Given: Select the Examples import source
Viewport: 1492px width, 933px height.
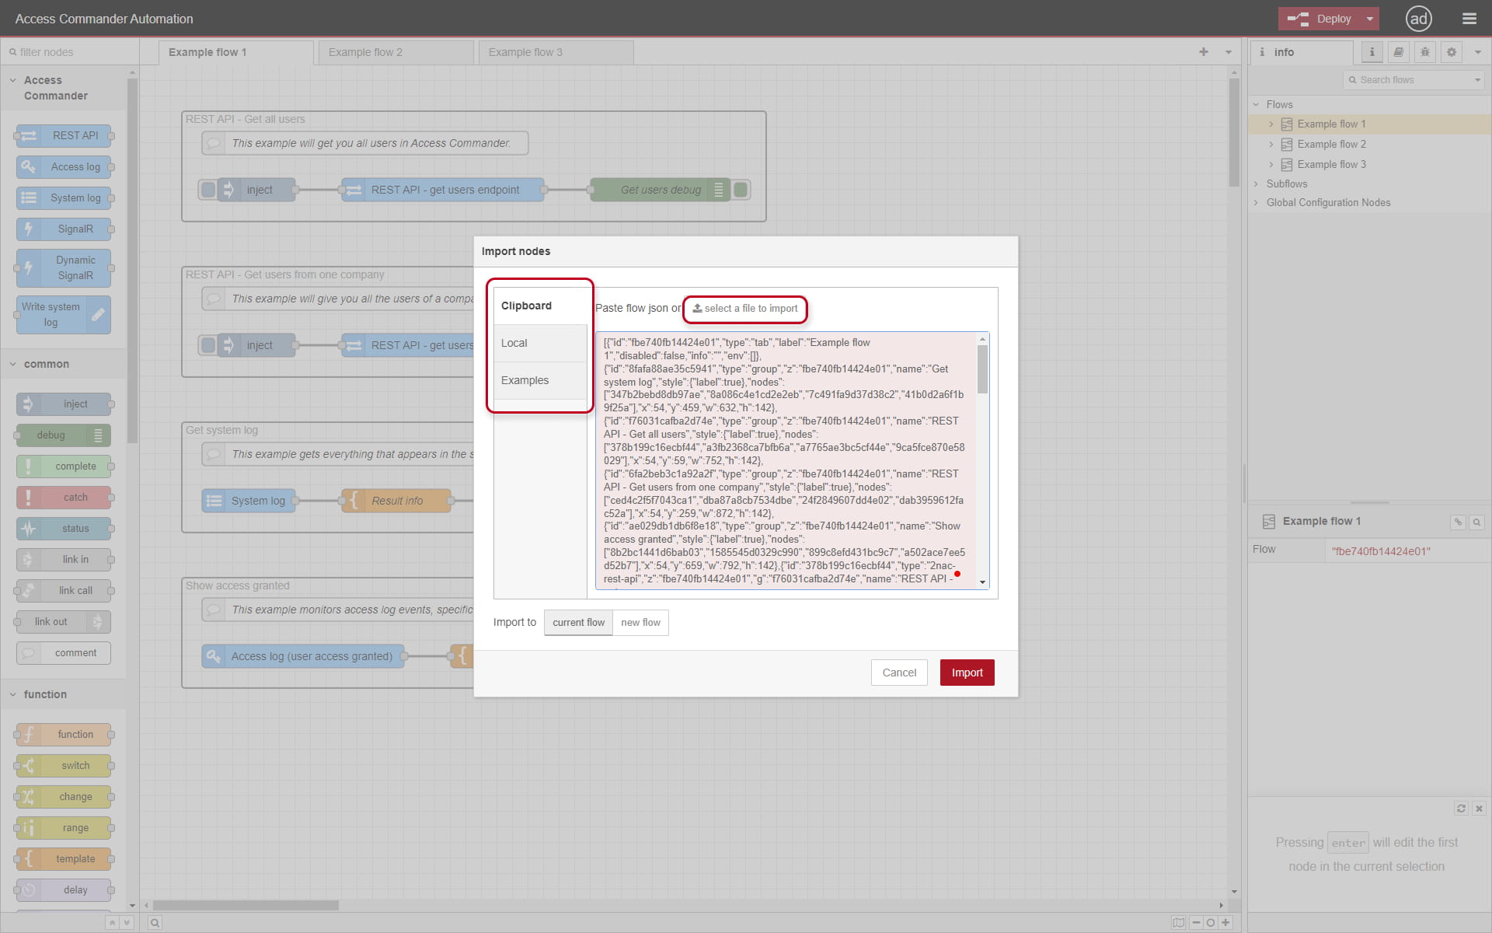Looking at the screenshot, I should (x=540, y=380).
